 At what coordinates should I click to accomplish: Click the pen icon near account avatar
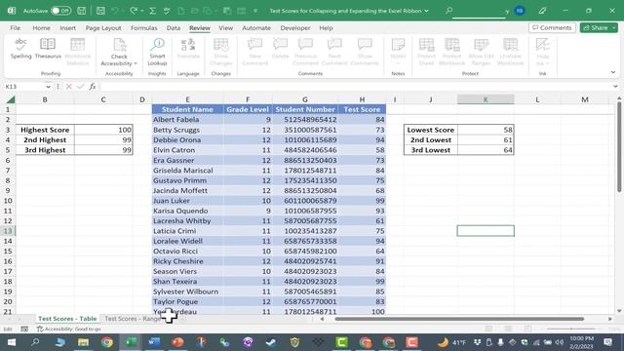click(542, 11)
